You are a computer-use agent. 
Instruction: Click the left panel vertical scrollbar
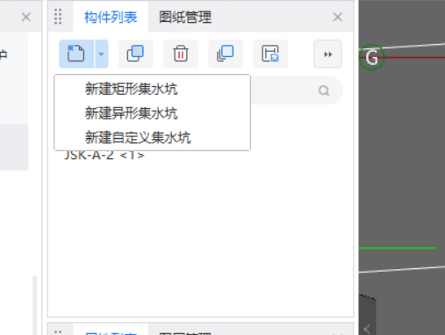(x=35, y=305)
